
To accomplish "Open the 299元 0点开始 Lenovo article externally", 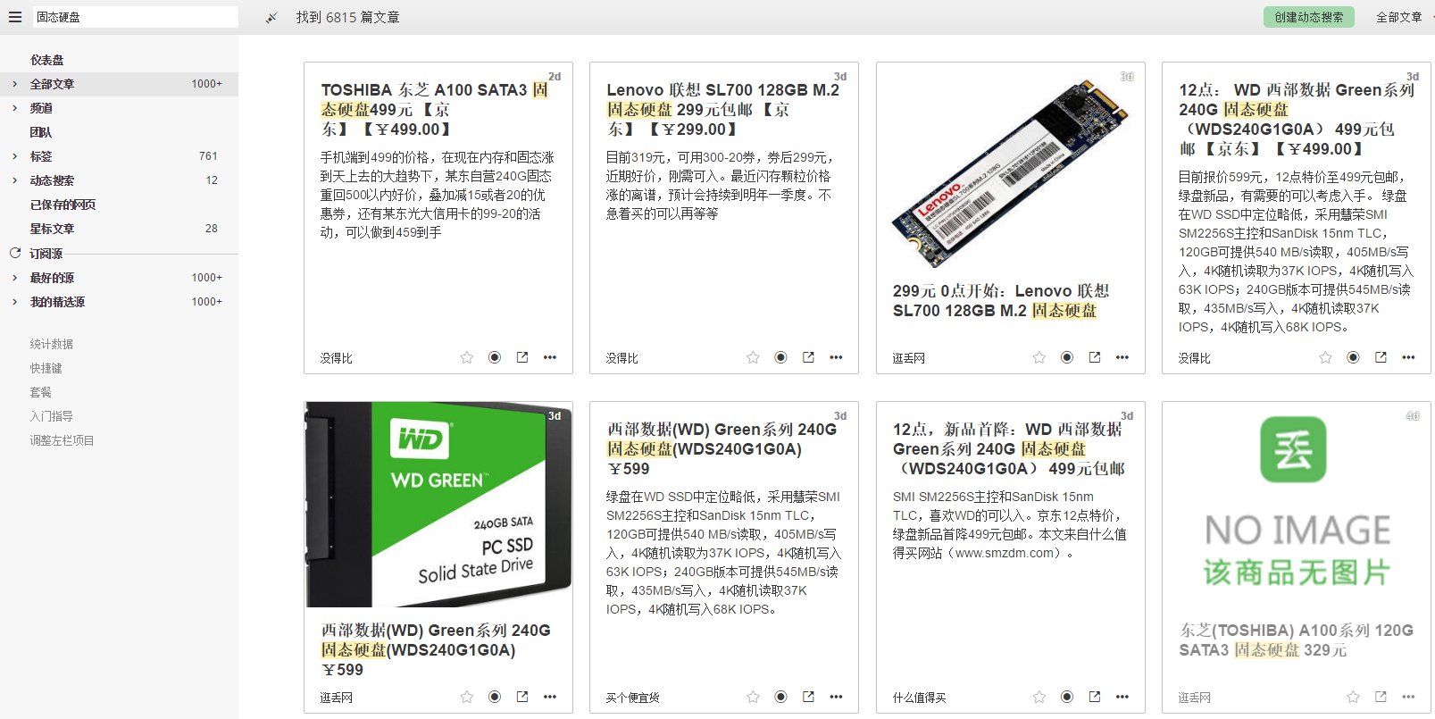I will (1095, 357).
